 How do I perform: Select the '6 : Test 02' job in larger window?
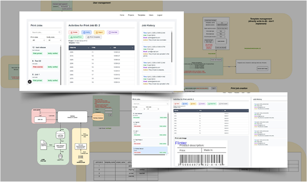pos(45,64)
